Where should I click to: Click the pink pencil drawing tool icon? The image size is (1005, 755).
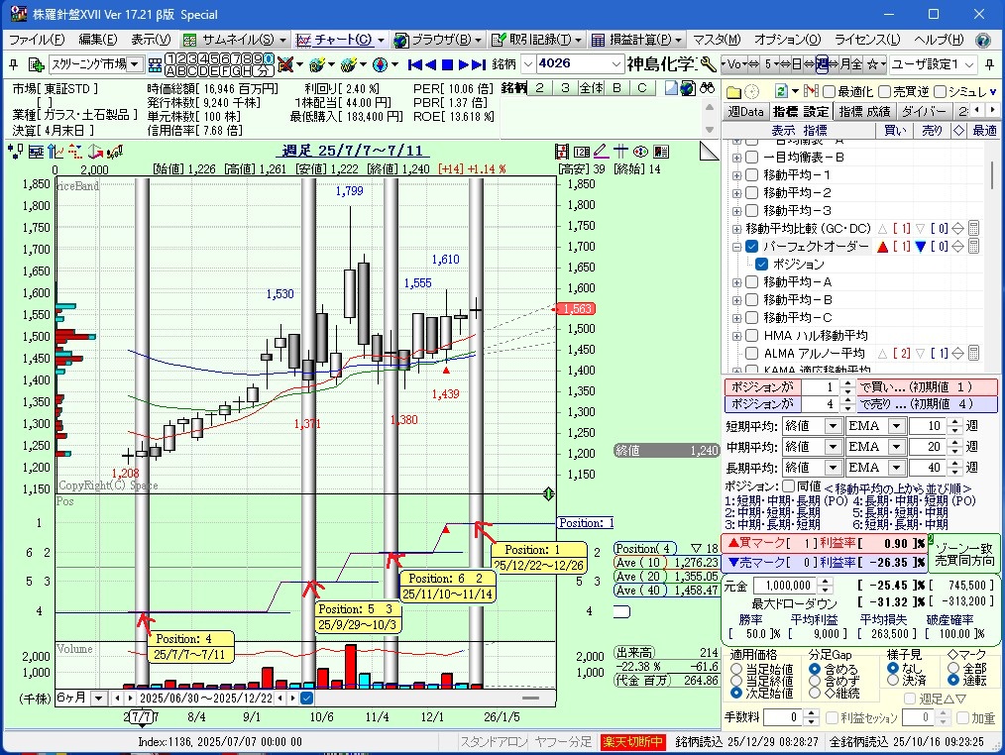(x=600, y=152)
